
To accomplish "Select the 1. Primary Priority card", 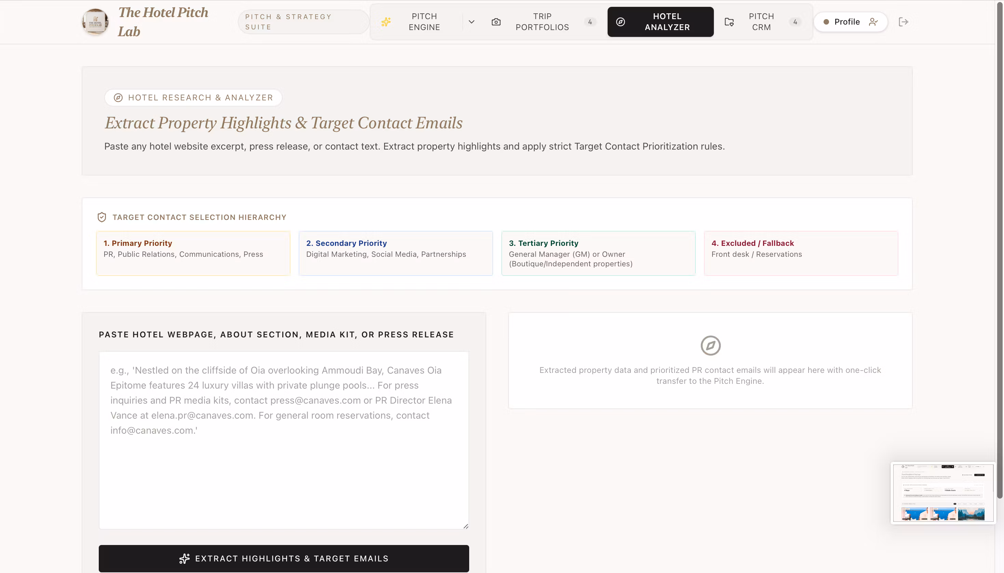I will (193, 253).
